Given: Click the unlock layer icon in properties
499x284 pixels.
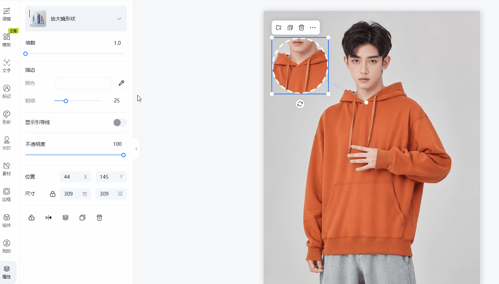Looking at the screenshot, I should [31, 218].
